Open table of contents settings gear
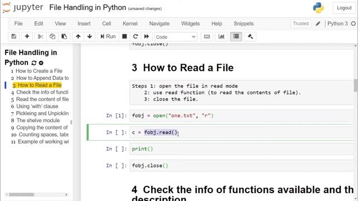The height and width of the screenshot is (201, 358). pyautogui.click(x=41, y=63)
